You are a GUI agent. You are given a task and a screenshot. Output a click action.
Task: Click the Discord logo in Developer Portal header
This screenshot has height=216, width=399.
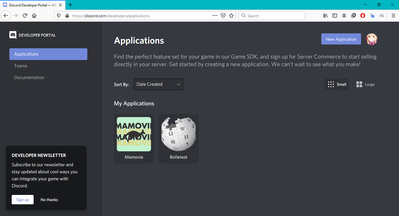point(13,35)
